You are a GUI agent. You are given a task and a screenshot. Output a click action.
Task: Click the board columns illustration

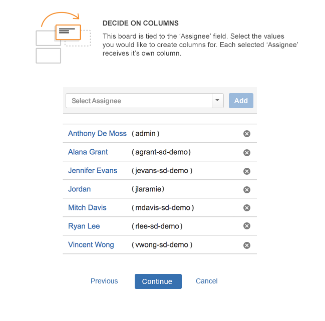(x=63, y=38)
